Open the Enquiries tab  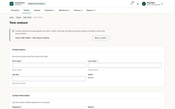click(15, 10)
